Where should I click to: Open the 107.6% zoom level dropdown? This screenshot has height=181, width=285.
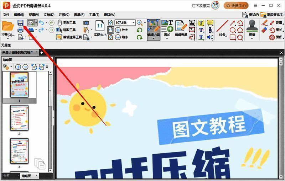[134, 22]
